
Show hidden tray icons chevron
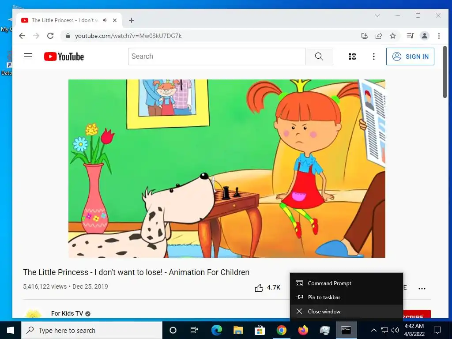(x=373, y=330)
